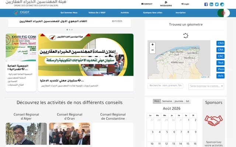Click the OGEF logo in navbar
236x147 pixels.
click(x=22, y=12)
